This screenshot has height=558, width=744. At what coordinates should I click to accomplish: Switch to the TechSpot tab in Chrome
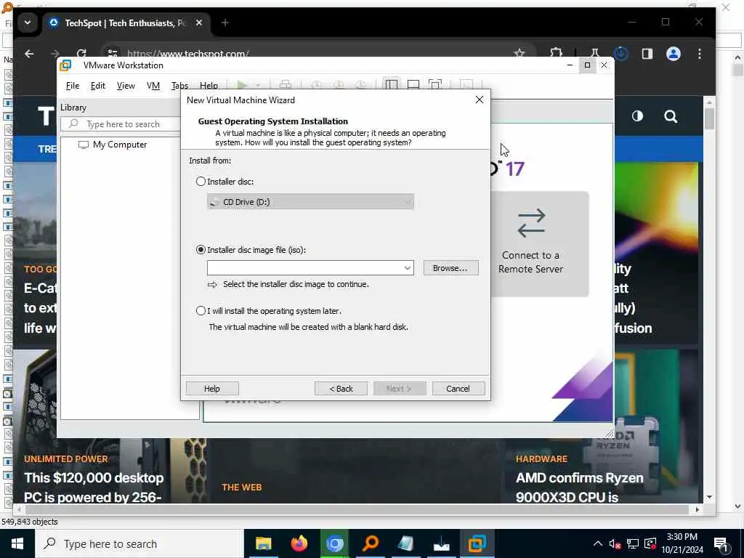pyautogui.click(x=124, y=23)
